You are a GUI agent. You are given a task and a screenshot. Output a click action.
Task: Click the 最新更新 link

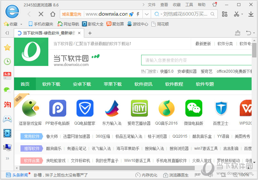(203, 44)
